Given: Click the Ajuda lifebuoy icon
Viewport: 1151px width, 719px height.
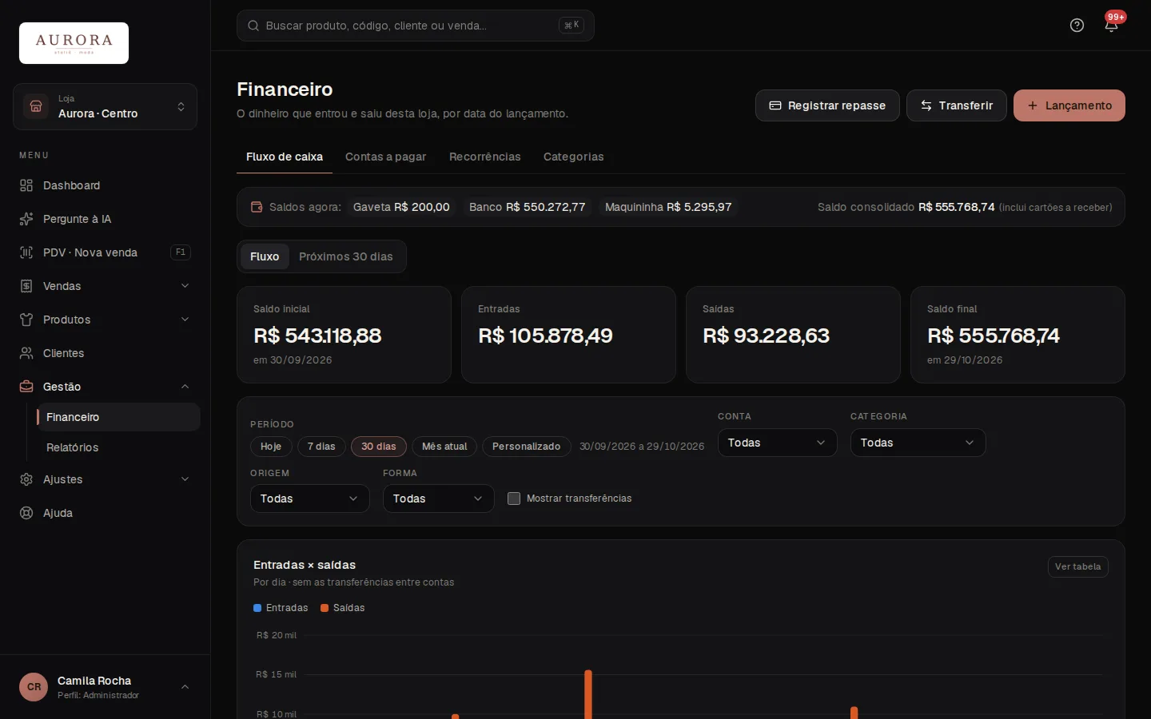Looking at the screenshot, I should [26, 513].
